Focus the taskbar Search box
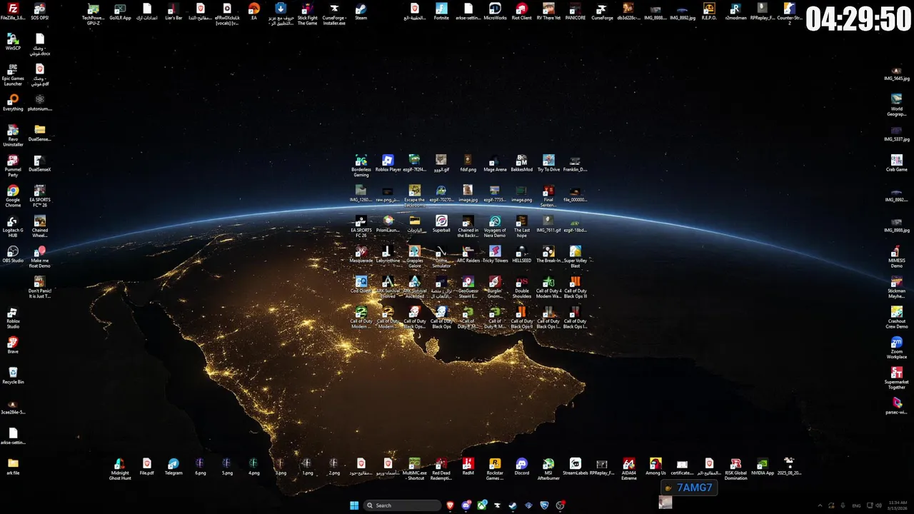 point(403,505)
